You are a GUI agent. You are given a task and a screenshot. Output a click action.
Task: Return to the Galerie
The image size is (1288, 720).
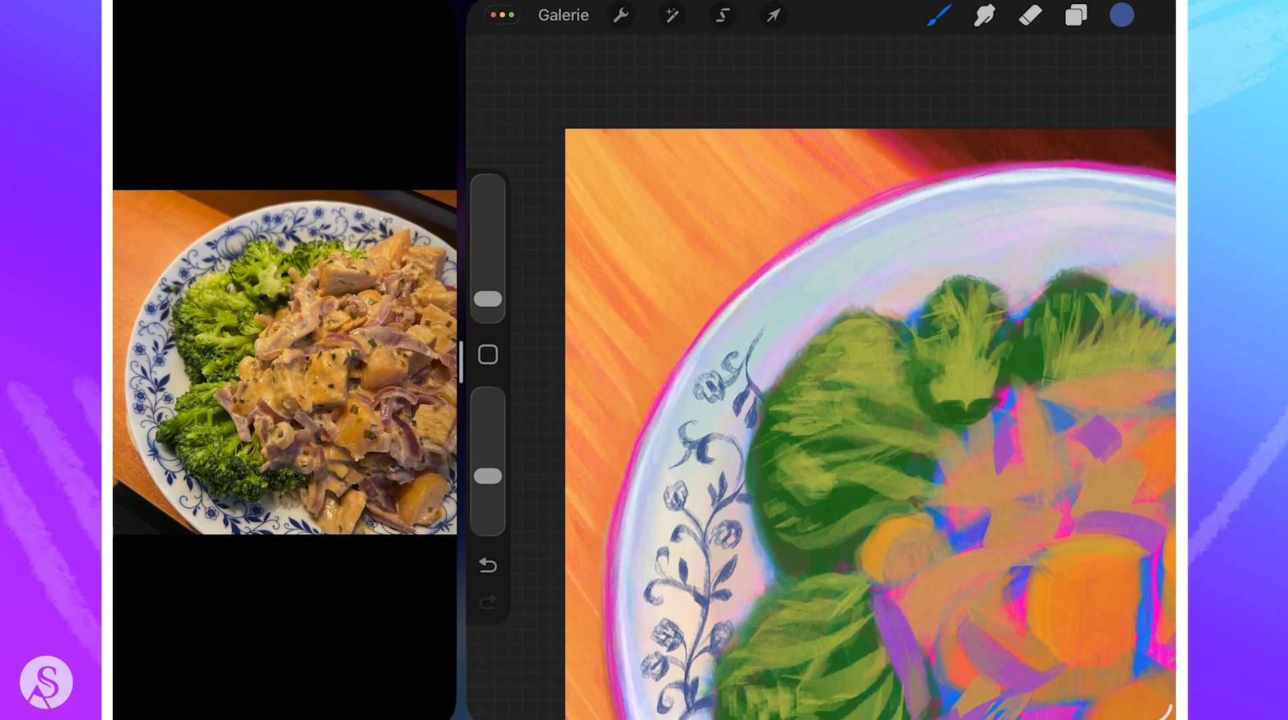pyautogui.click(x=563, y=15)
